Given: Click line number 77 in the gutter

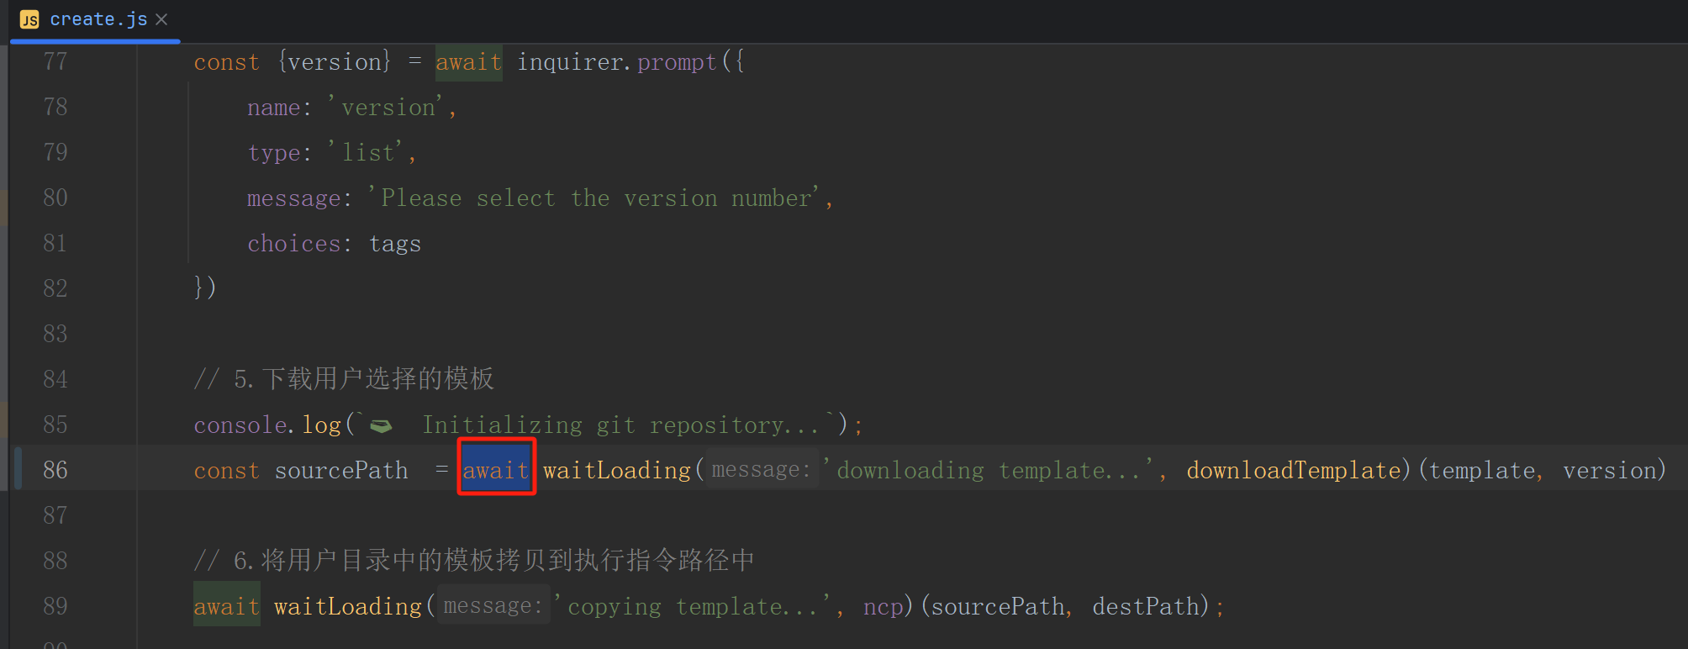Looking at the screenshot, I should click(x=55, y=62).
